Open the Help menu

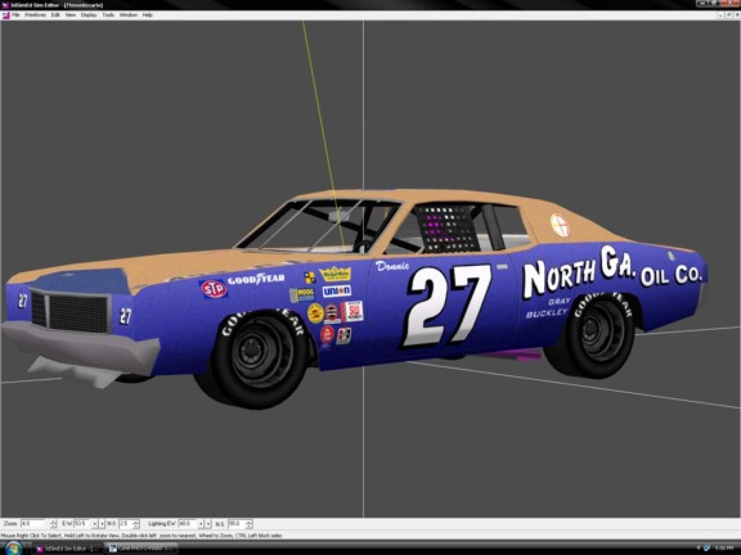pyautogui.click(x=148, y=15)
